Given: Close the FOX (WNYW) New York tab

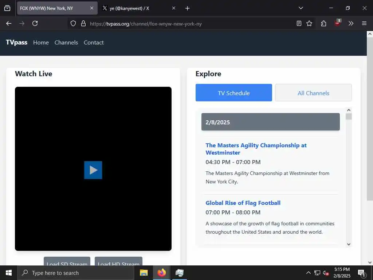Looking at the screenshot, I should click(x=92, y=8).
